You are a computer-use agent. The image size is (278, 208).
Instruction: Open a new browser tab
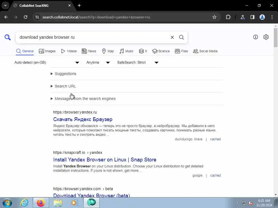pos(79,5)
